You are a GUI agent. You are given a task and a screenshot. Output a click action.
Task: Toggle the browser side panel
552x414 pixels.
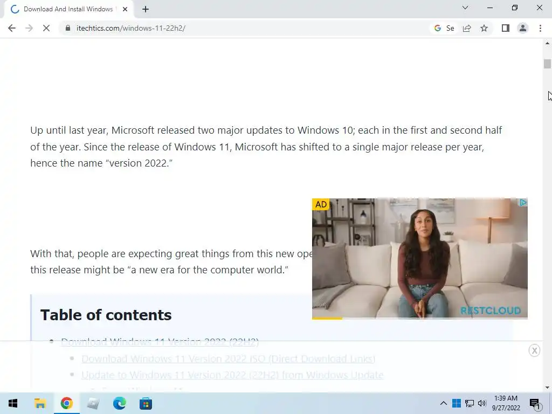pyautogui.click(x=506, y=28)
